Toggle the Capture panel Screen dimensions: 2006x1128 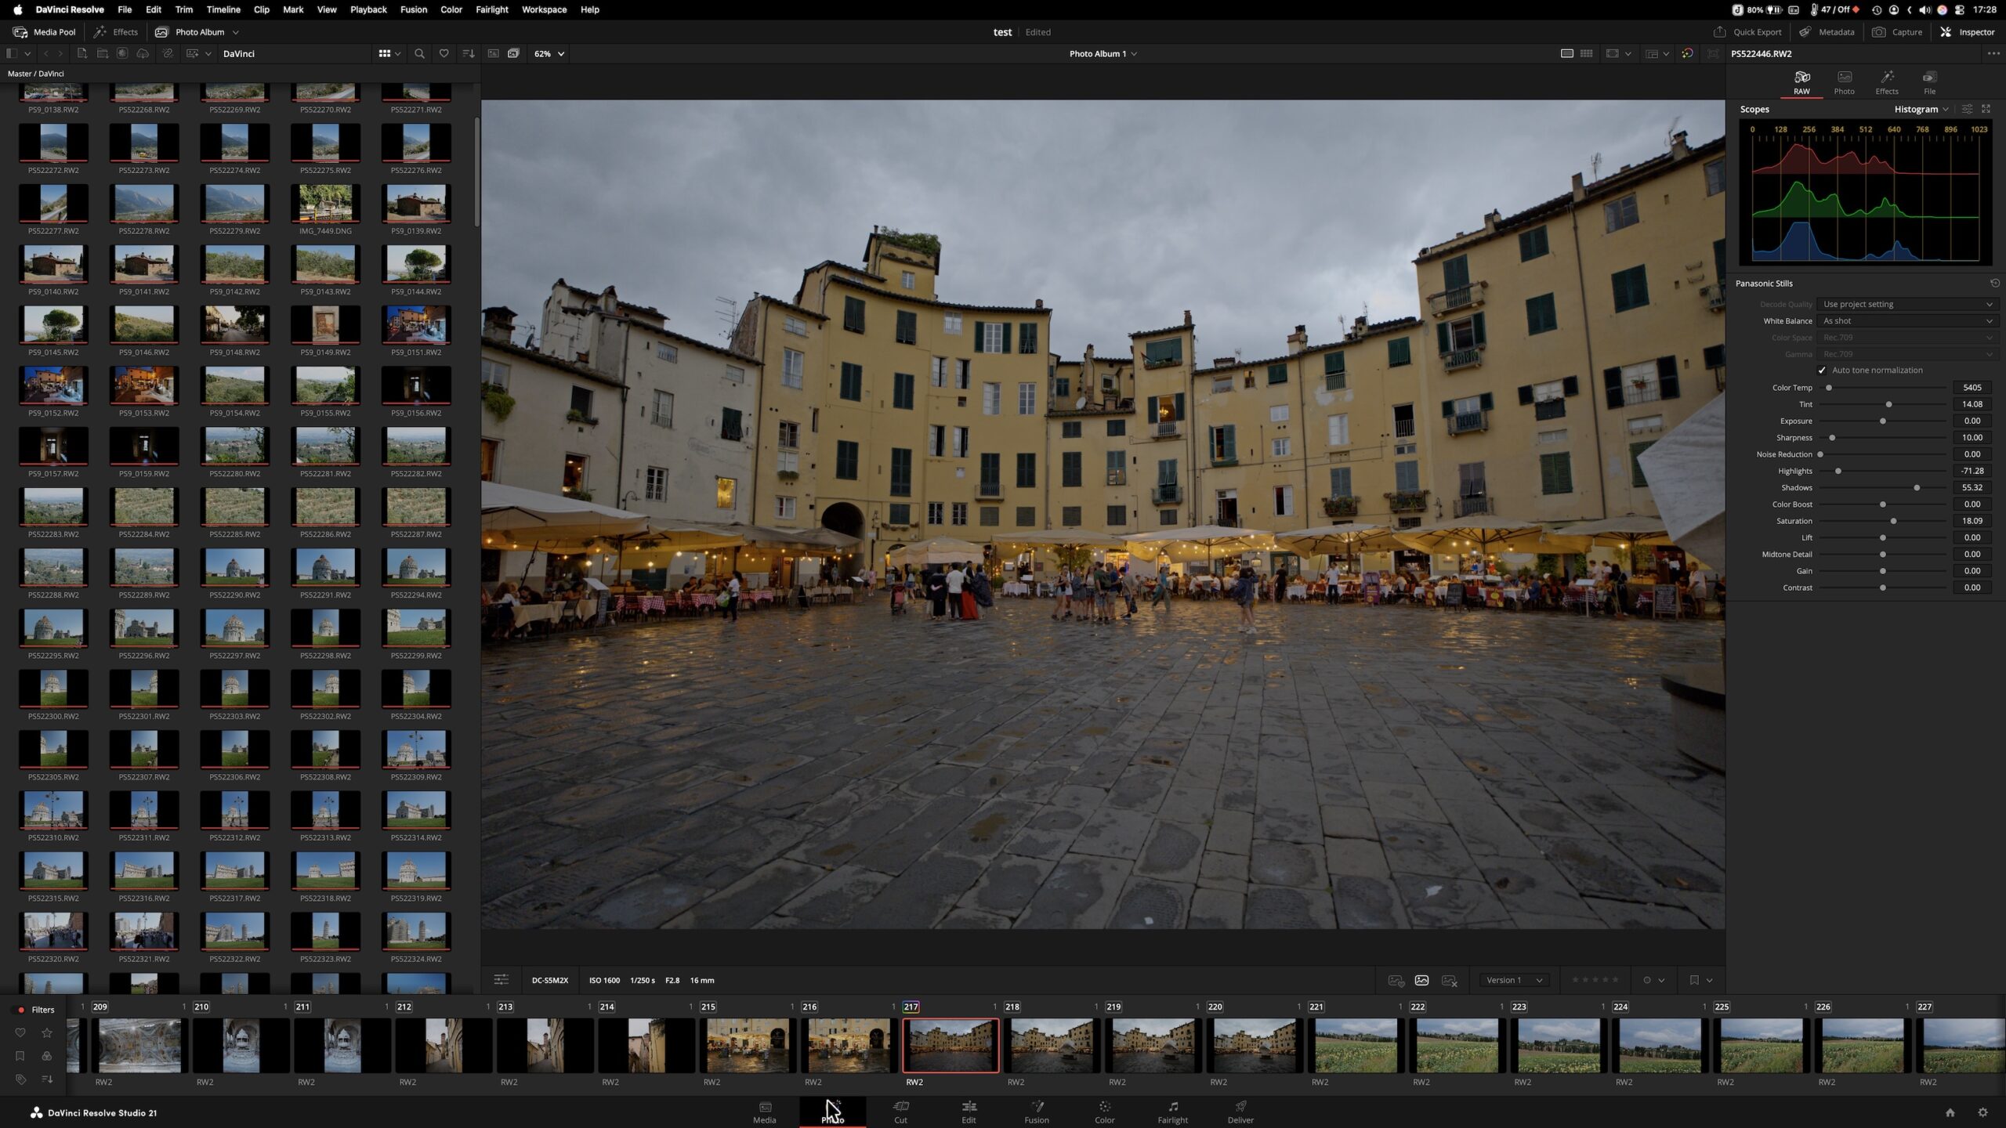1897,32
